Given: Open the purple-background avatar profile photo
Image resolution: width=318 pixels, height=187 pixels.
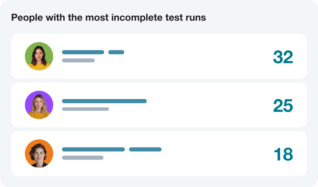Looking at the screenshot, I should coord(39,105).
